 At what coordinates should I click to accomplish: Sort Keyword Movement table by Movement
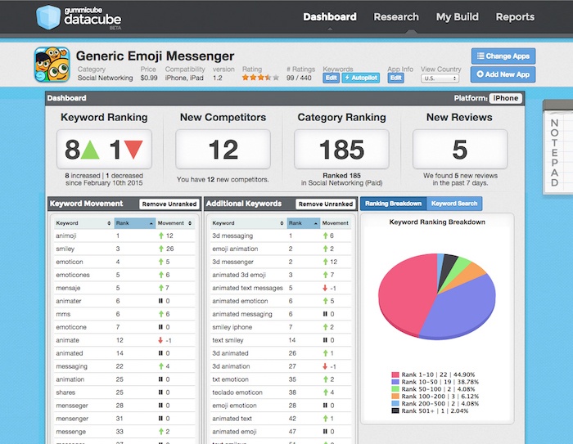(174, 223)
